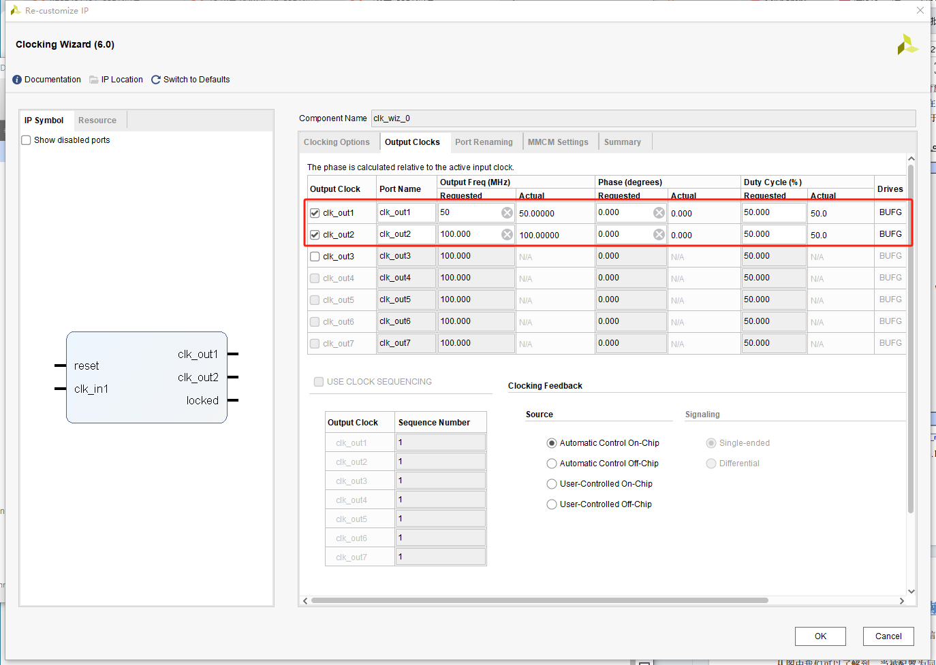Click the clk_out1 requested duty cycle field
936x665 pixels.
(774, 212)
